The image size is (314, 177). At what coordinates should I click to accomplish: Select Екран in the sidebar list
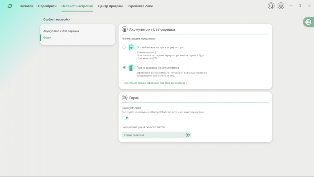47,37
